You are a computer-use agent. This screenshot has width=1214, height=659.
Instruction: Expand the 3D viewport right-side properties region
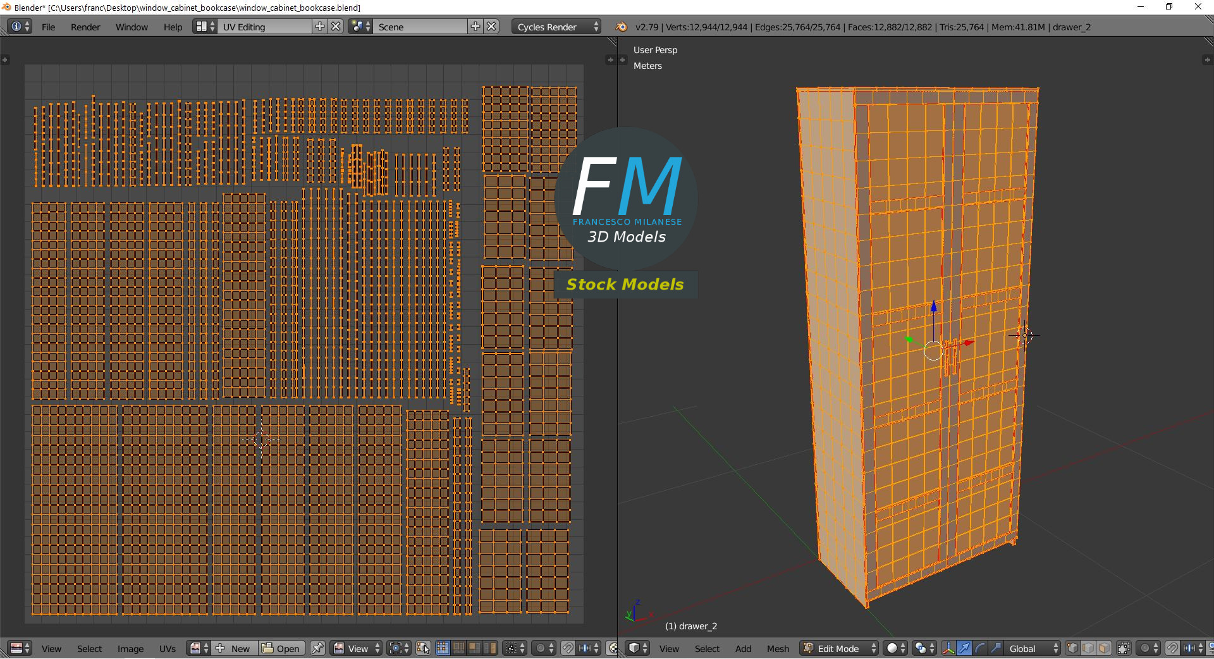tap(1206, 59)
